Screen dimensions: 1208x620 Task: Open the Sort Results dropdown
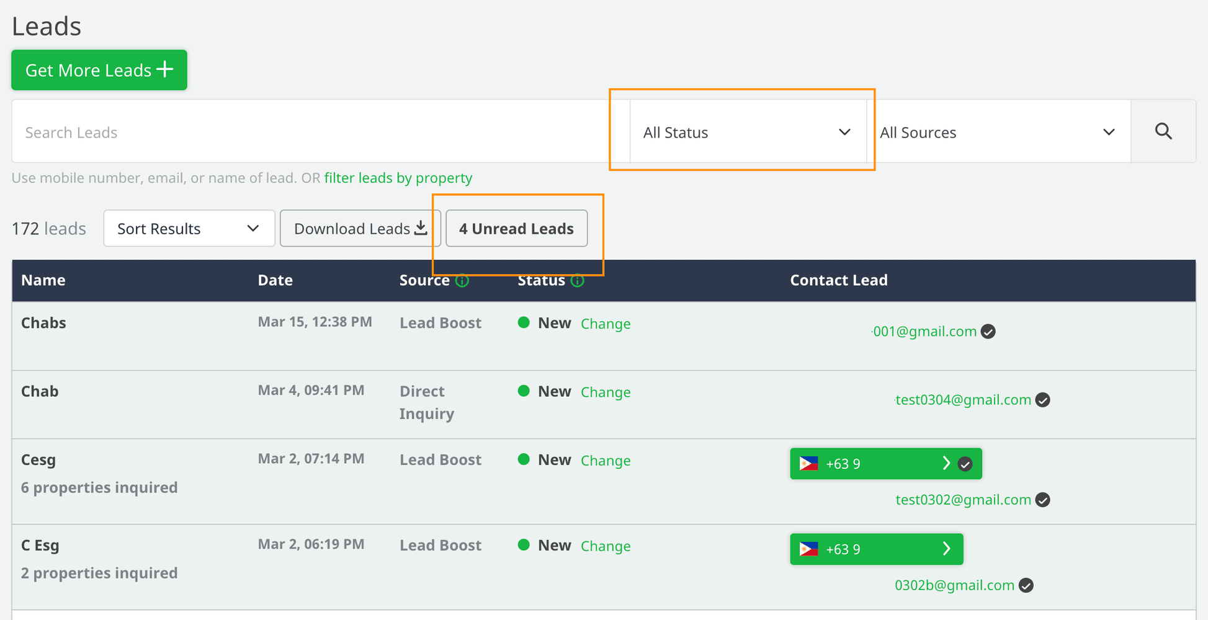coord(188,228)
